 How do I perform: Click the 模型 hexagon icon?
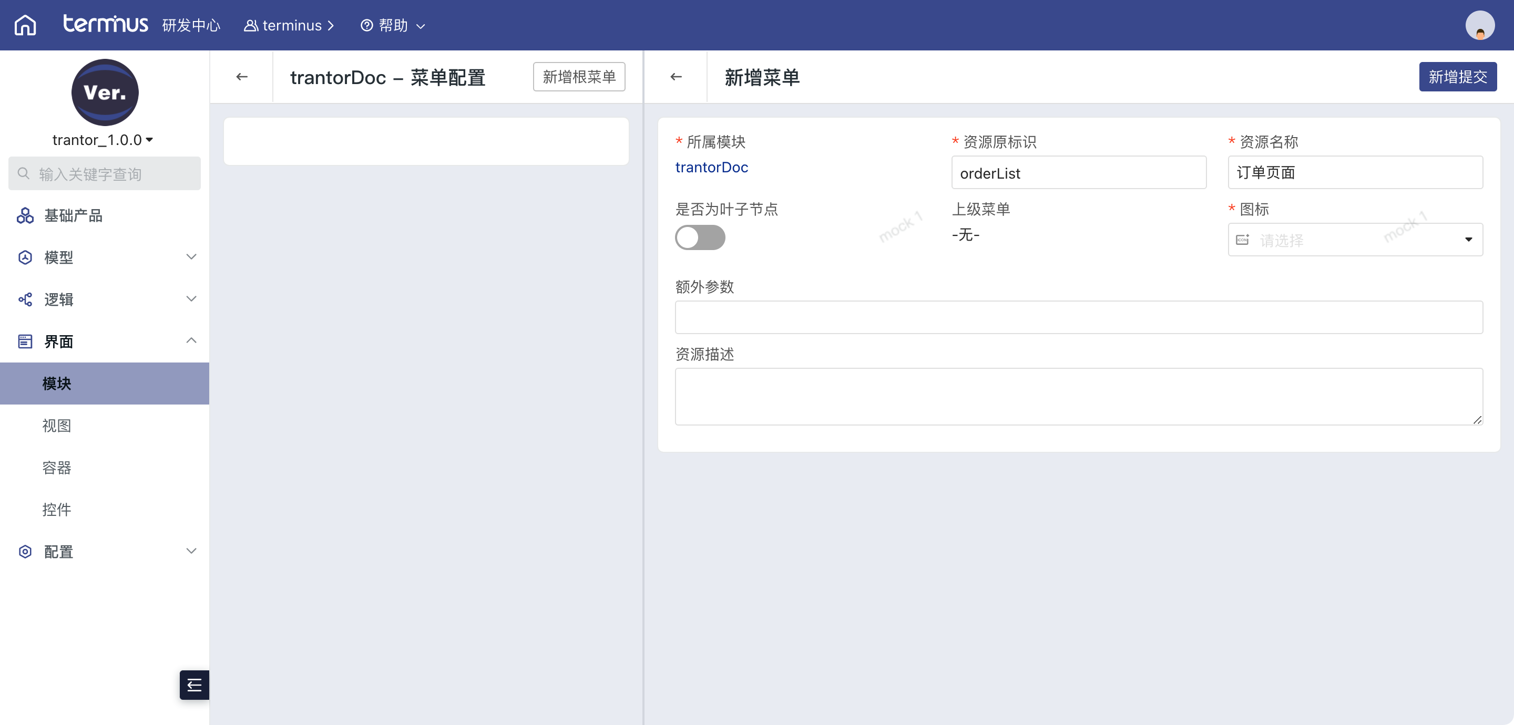(x=25, y=257)
